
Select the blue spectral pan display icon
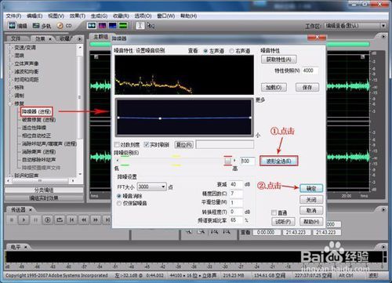[113, 25]
